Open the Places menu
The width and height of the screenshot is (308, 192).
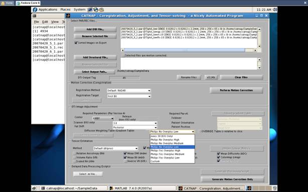[65, 9]
